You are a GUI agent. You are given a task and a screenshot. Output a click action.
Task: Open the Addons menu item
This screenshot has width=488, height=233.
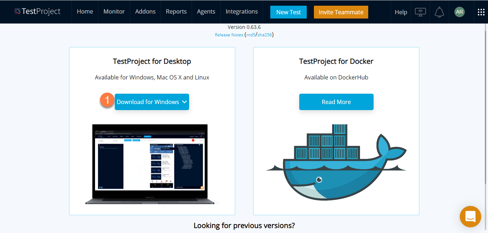click(x=146, y=12)
